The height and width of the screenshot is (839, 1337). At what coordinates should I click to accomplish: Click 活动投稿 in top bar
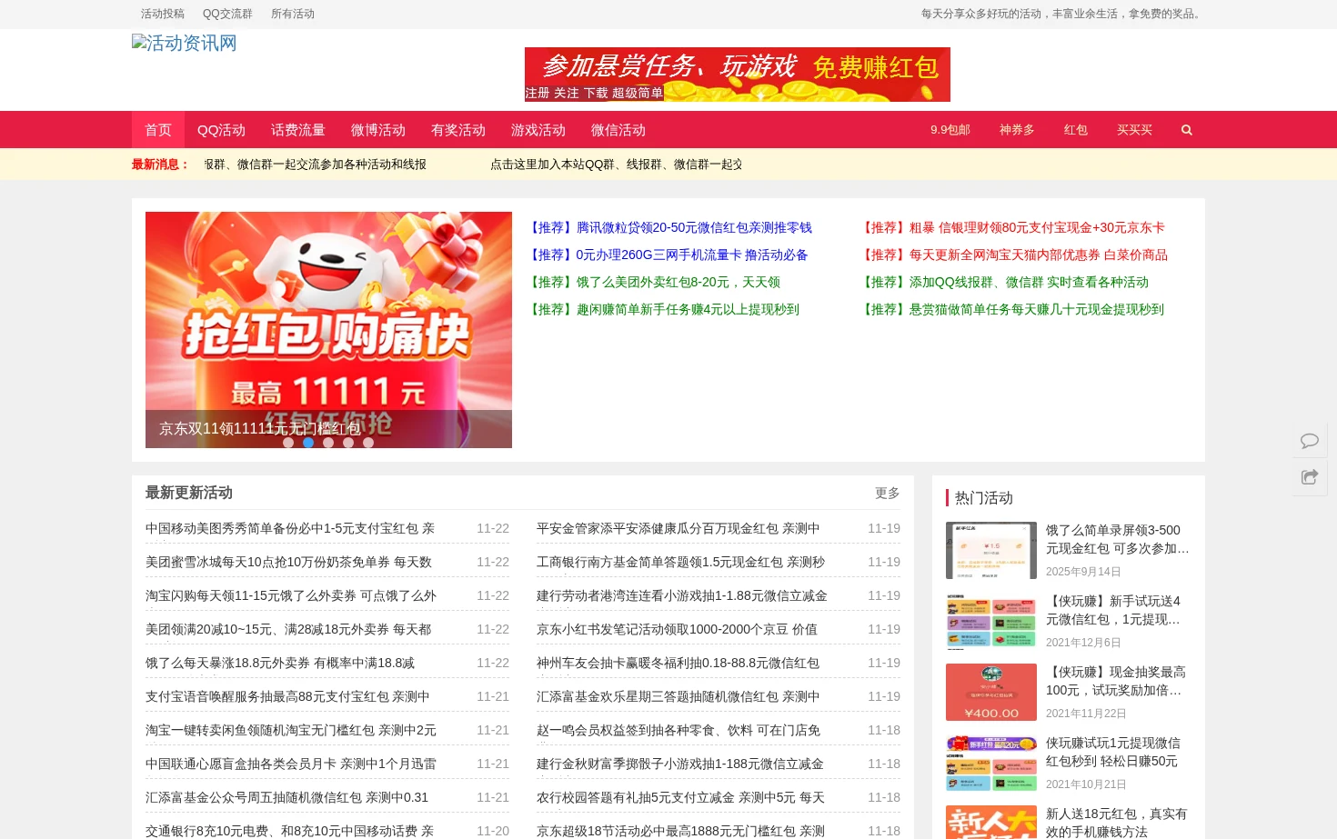[163, 14]
